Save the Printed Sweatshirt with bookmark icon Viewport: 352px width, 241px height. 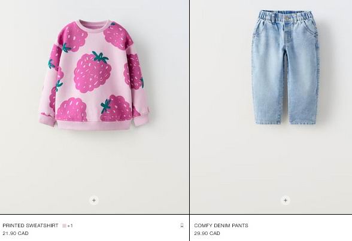182,225
